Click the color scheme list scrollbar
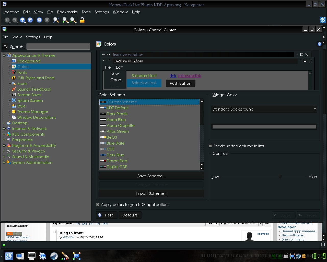 click(x=202, y=134)
